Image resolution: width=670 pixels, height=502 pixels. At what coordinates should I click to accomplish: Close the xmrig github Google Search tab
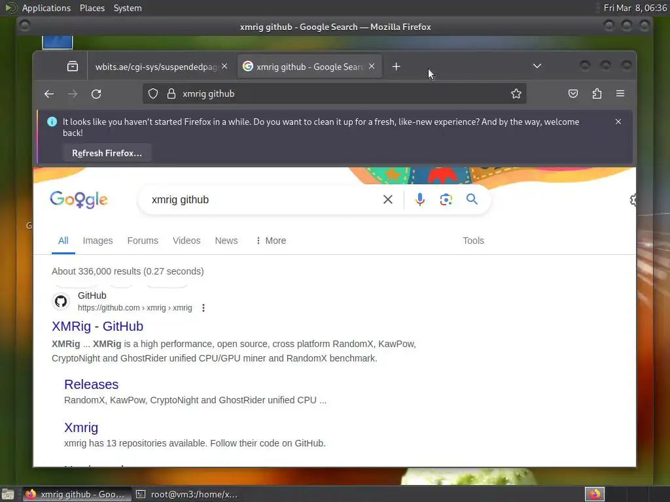tap(372, 67)
